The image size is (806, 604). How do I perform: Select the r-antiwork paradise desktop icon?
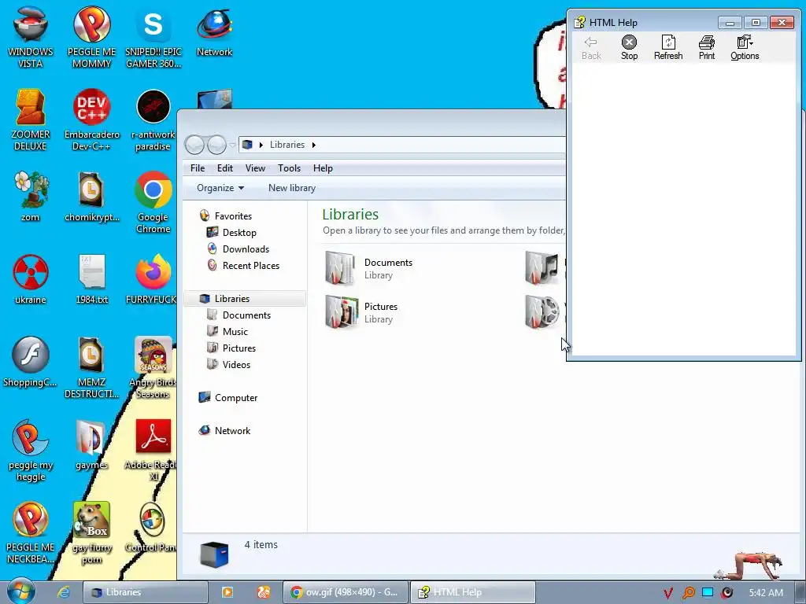[153, 120]
